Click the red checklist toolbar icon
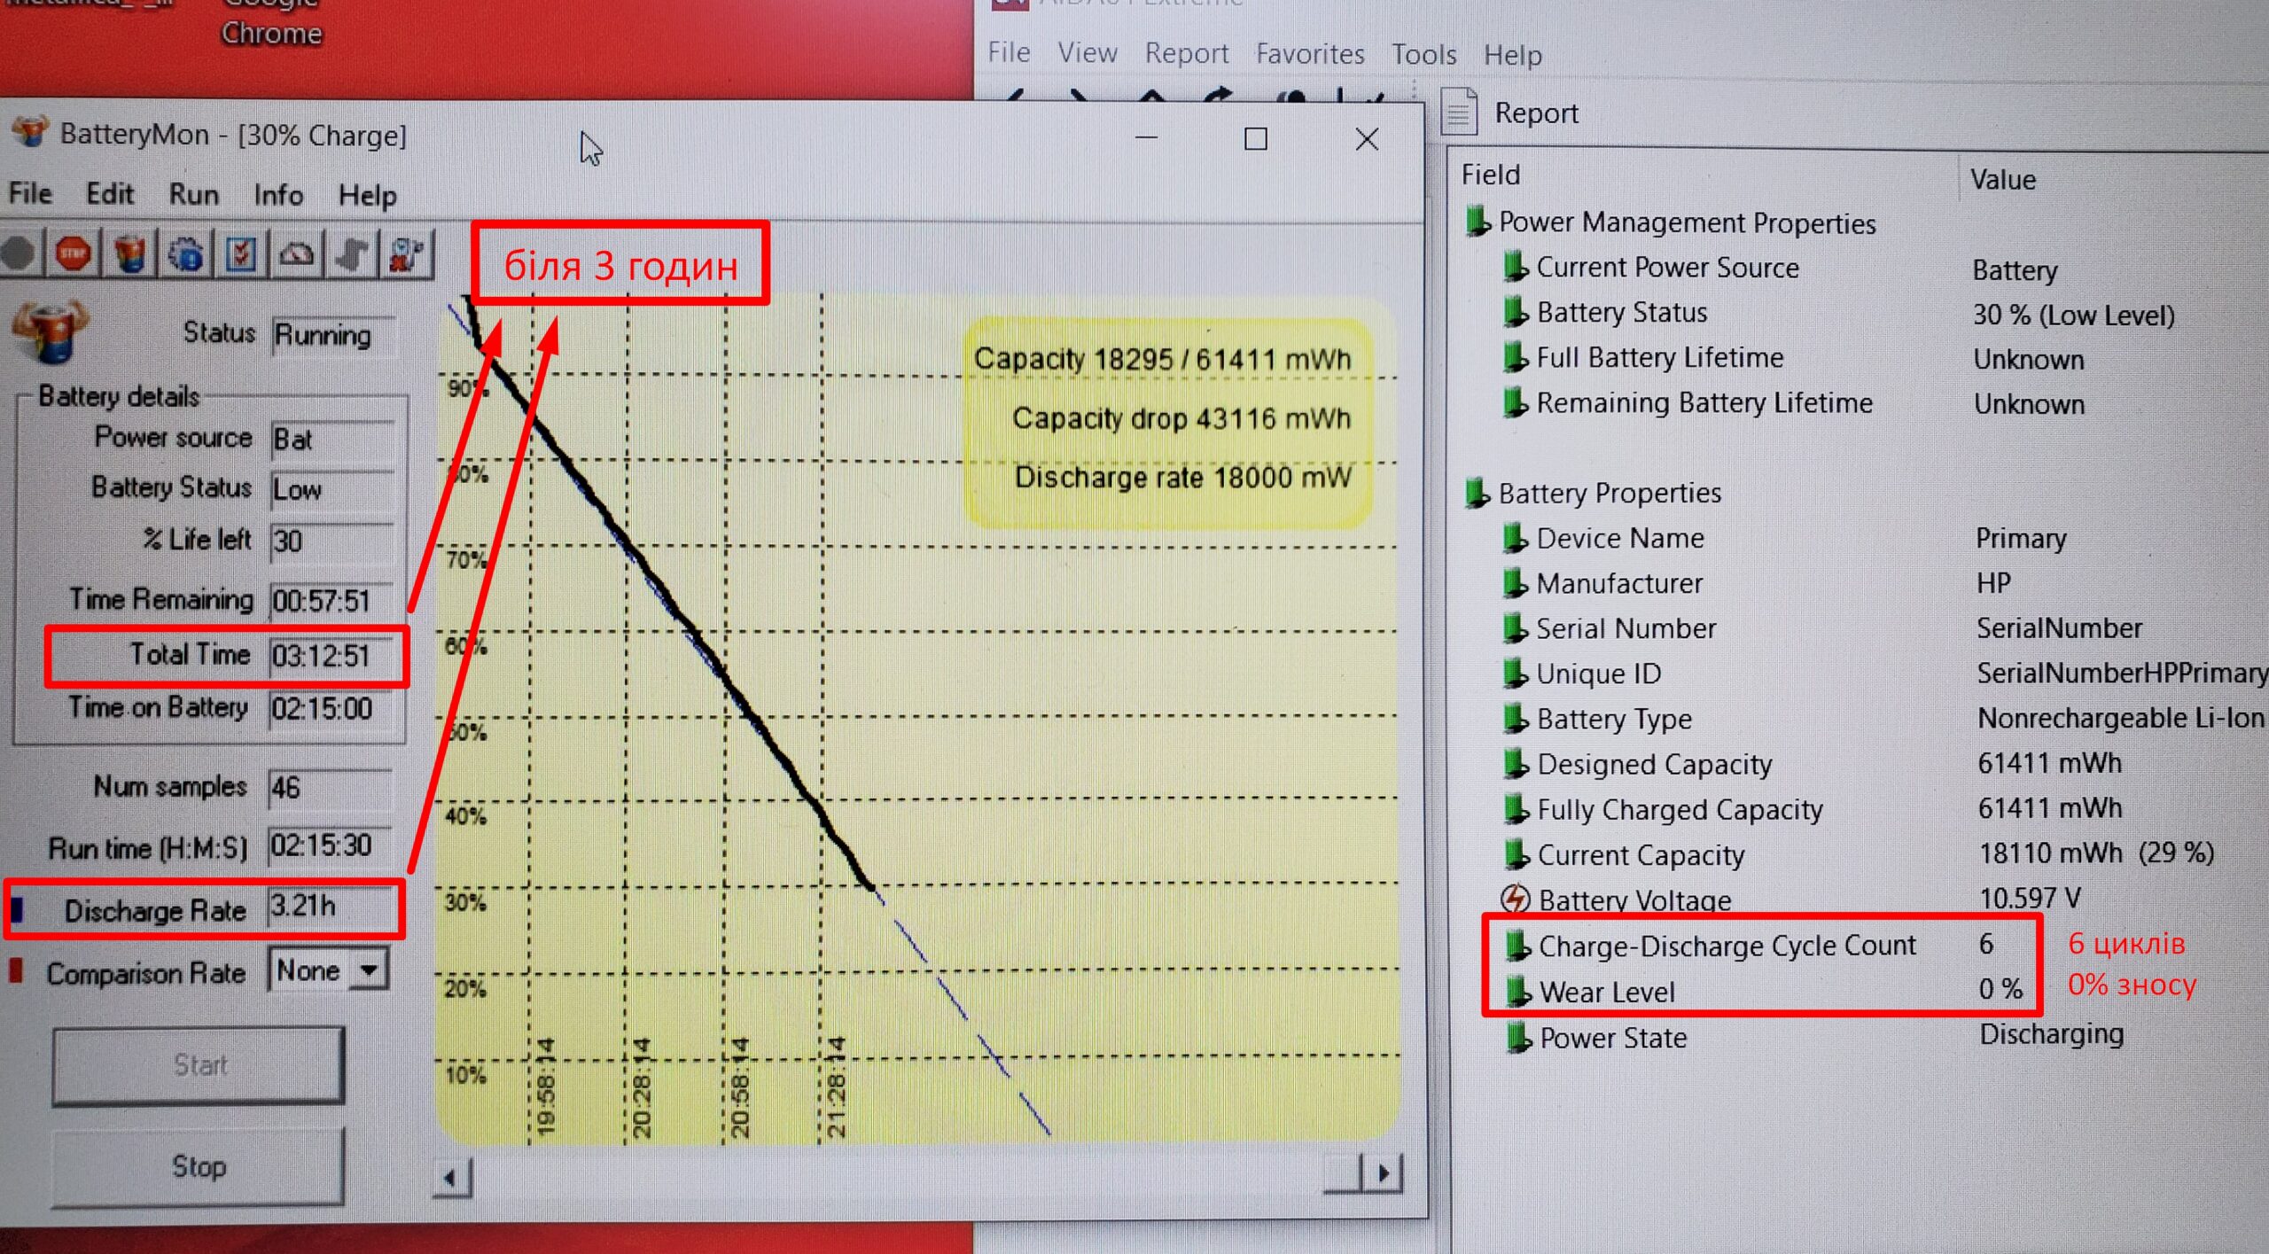This screenshot has height=1254, width=2269. tap(241, 255)
